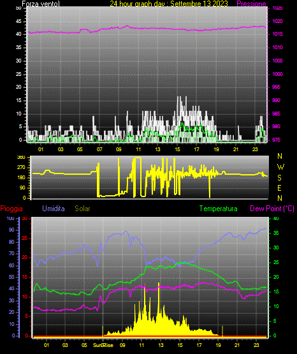Click the 'Forza vento)' title label
Screen dimensions: 297x354
(41, 4)
